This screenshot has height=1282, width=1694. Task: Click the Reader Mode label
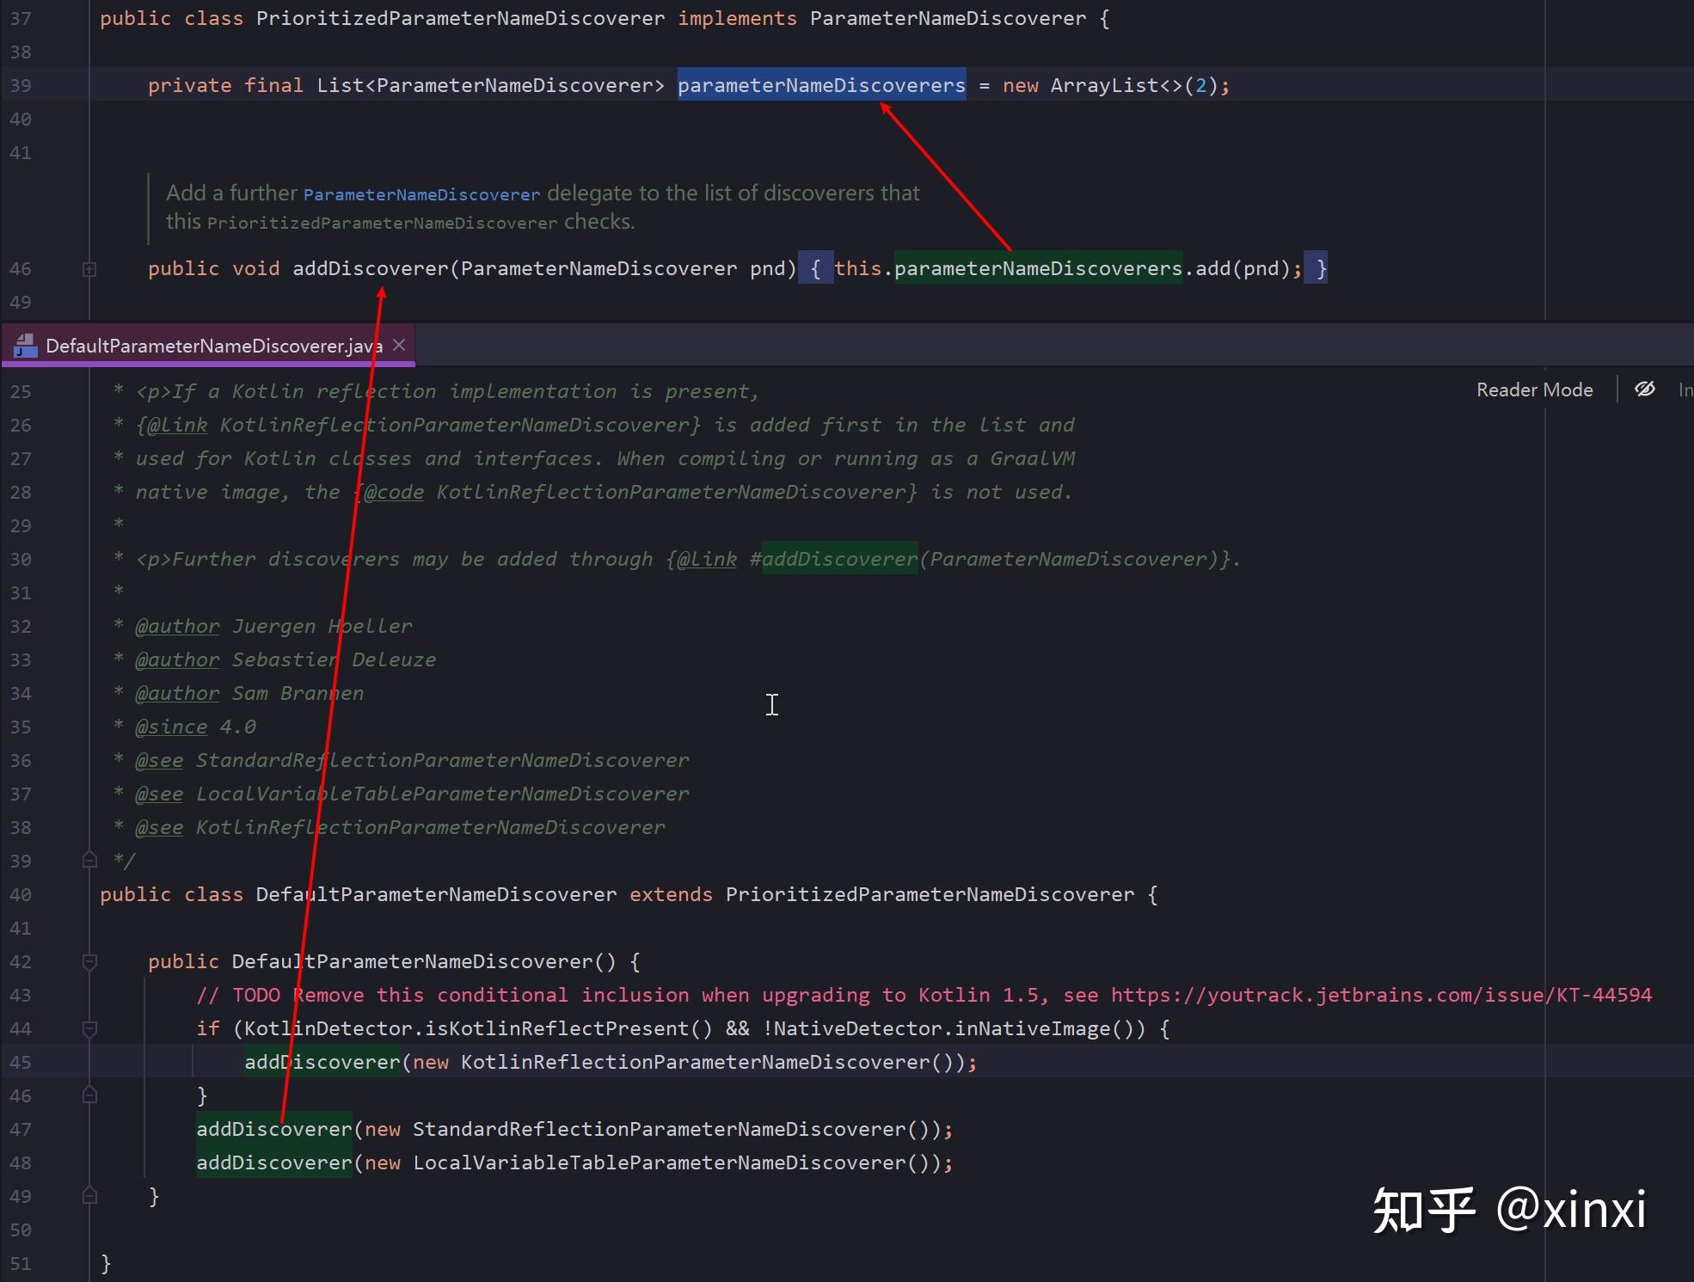click(x=1534, y=390)
